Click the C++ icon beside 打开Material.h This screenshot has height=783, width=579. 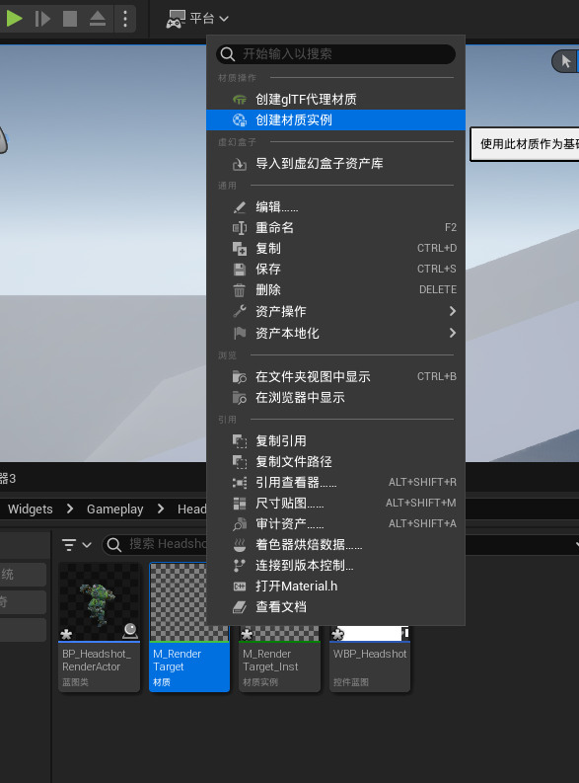pos(240,587)
